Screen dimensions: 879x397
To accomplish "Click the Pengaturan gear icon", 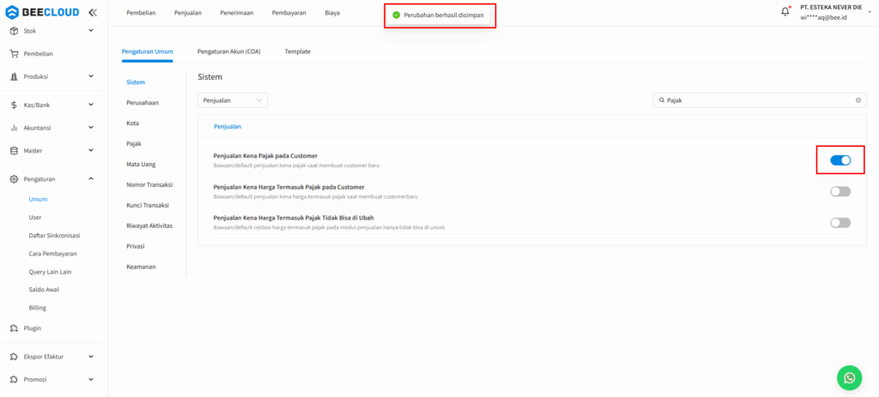I will pyautogui.click(x=15, y=179).
